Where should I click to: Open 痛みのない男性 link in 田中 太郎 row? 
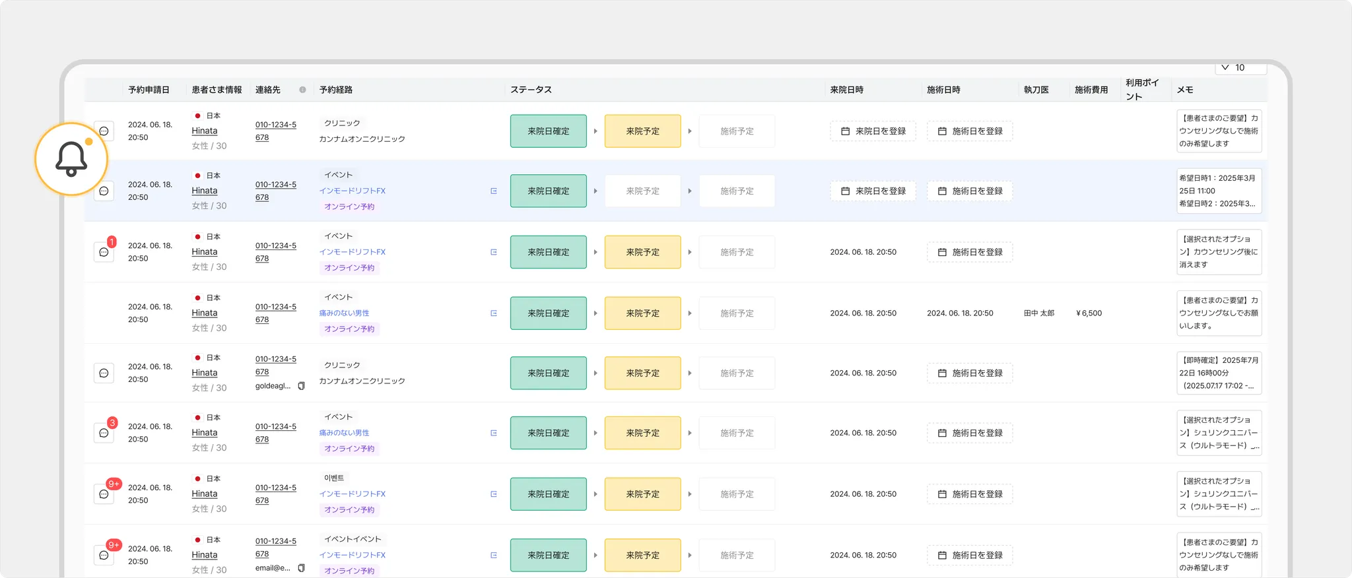345,313
